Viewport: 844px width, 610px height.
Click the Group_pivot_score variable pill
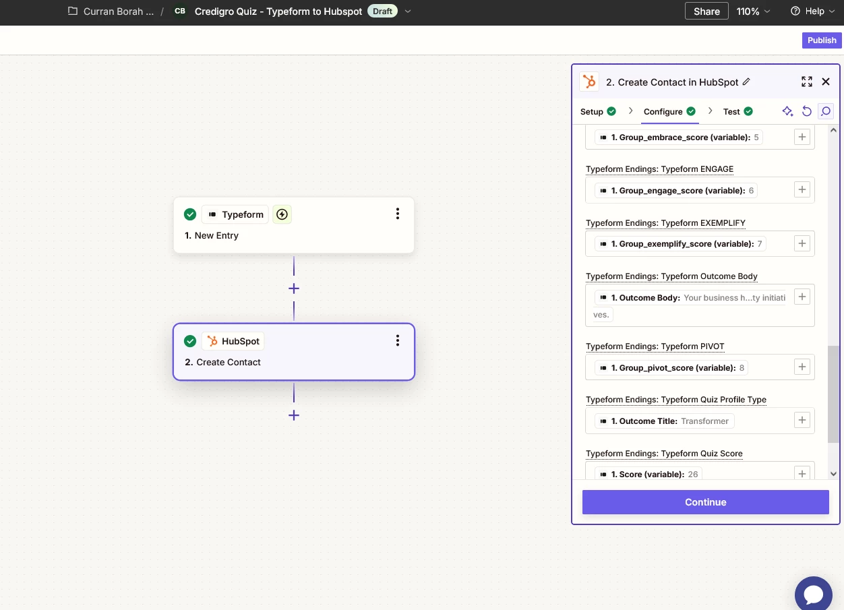point(672,367)
